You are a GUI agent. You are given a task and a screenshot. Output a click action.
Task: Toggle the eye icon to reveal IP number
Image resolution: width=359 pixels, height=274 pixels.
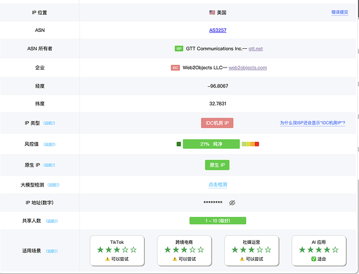(x=232, y=203)
